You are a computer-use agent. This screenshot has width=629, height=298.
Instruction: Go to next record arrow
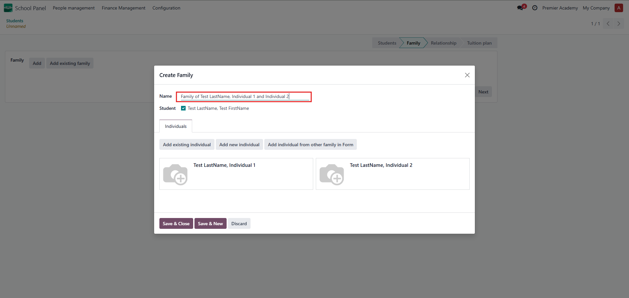(619, 24)
